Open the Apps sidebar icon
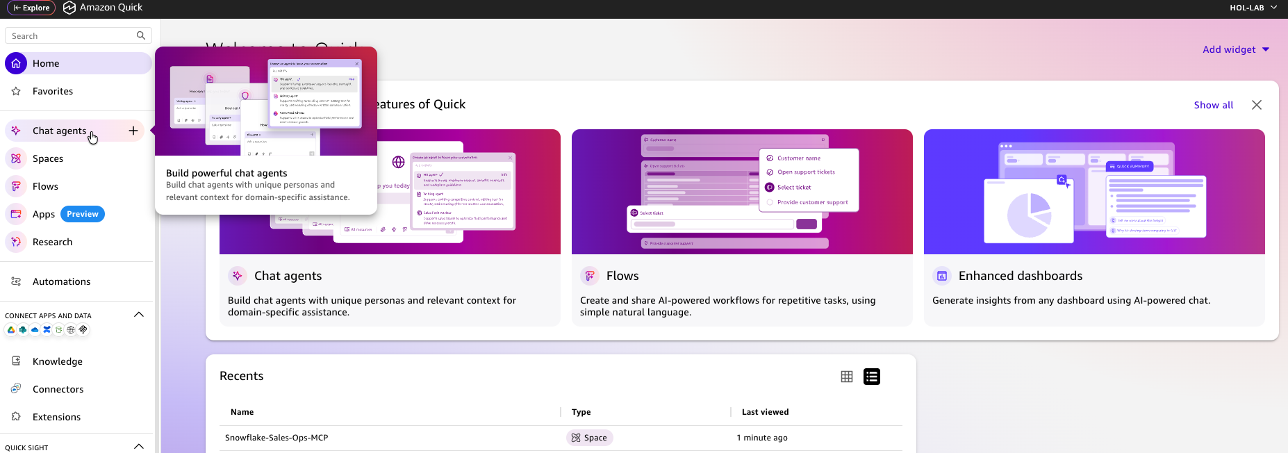 (16, 214)
